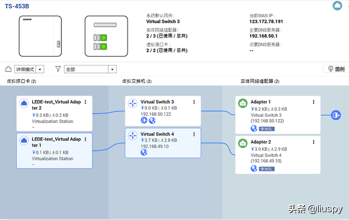Click the WOL badge on Adapter 2

pos(267,169)
